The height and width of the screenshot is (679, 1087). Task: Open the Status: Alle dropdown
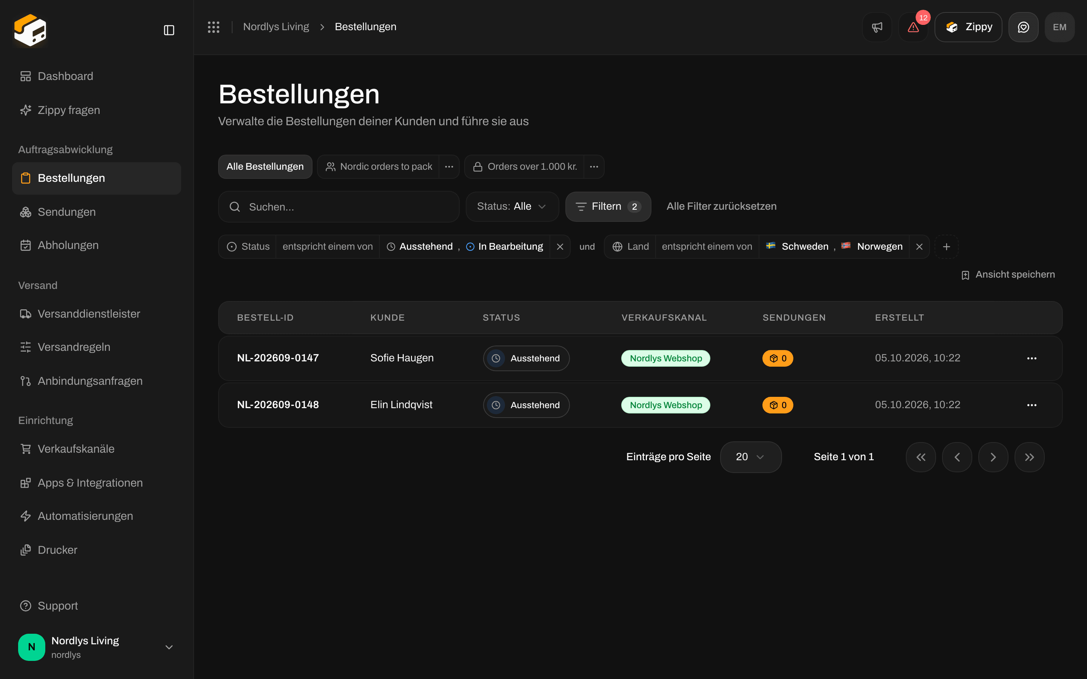pos(512,207)
